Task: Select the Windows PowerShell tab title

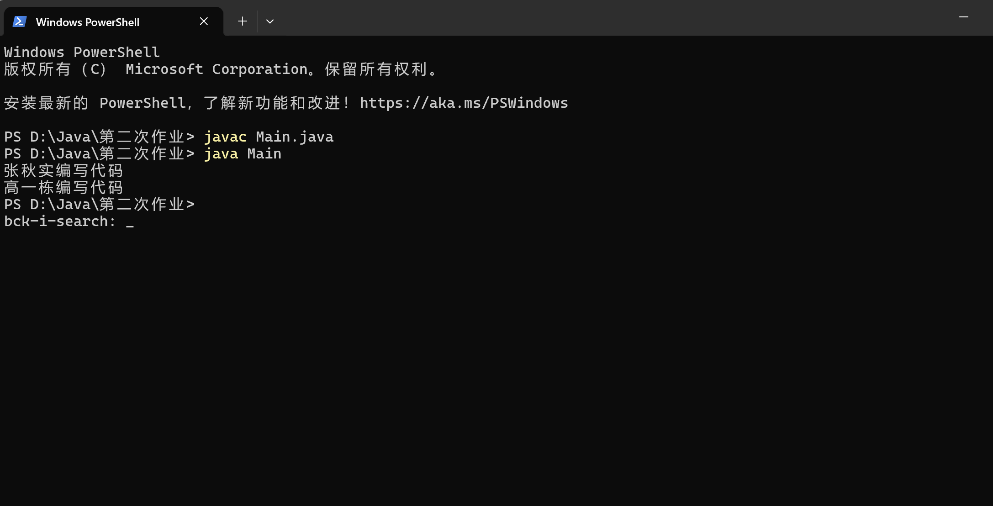Action: pos(88,22)
